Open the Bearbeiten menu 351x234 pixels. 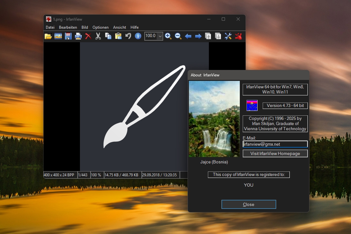(68, 27)
